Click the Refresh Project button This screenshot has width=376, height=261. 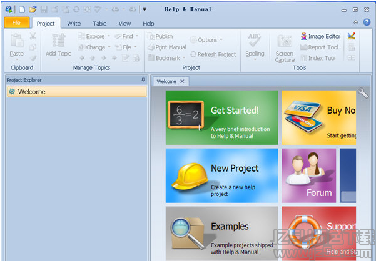(213, 54)
